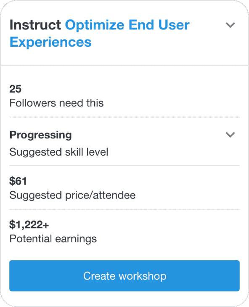The image size is (249, 307).
Task: Click the word attendee in the price label
Action: click(114, 195)
